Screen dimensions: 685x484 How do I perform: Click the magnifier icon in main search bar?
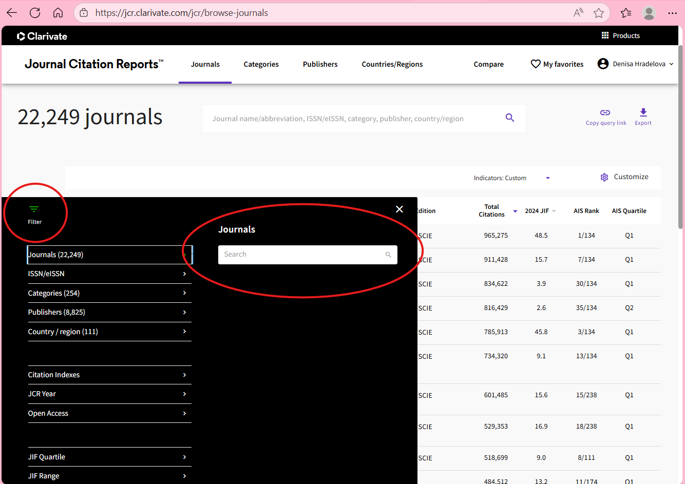click(x=509, y=118)
